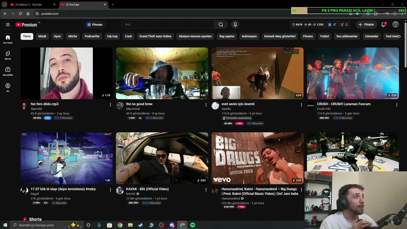Screen dimensions: 407x229
Task: View site information in the address bar
Action: [x=37, y=14]
